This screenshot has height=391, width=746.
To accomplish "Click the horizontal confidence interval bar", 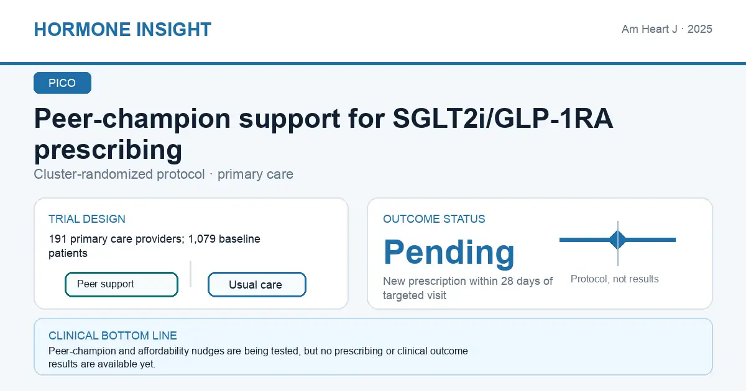I will coord(617,240).
